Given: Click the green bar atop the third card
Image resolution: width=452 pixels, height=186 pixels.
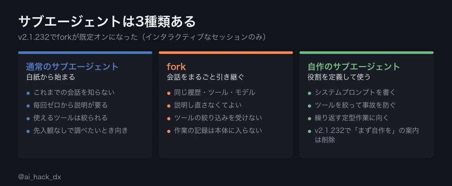Looking at the screenshot, I should pyautogui.click(x=366, y=52).
